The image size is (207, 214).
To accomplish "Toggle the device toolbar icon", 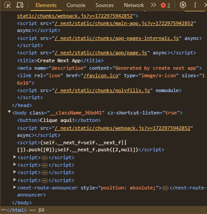I will (20, 5).
